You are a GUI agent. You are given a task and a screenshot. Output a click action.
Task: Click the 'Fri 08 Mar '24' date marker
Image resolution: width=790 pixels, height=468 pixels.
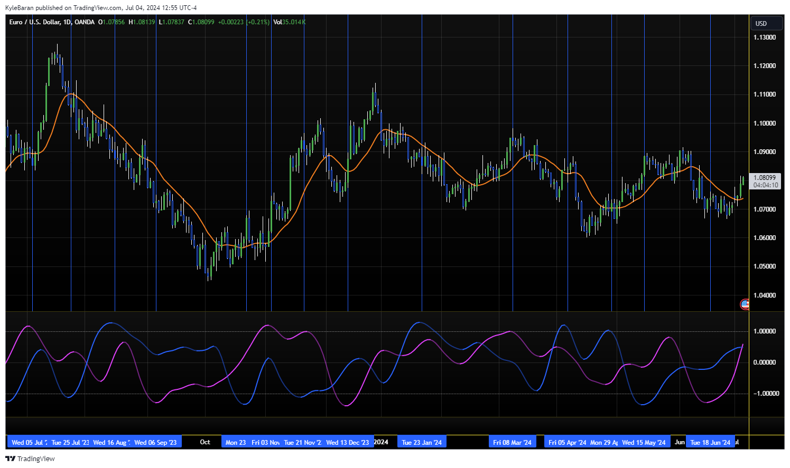coord(513,442)
